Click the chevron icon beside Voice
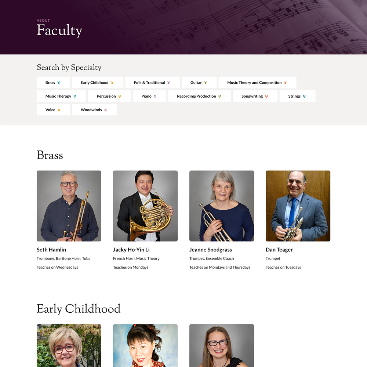The image size is (367, 367). click(x=59, y=110)
